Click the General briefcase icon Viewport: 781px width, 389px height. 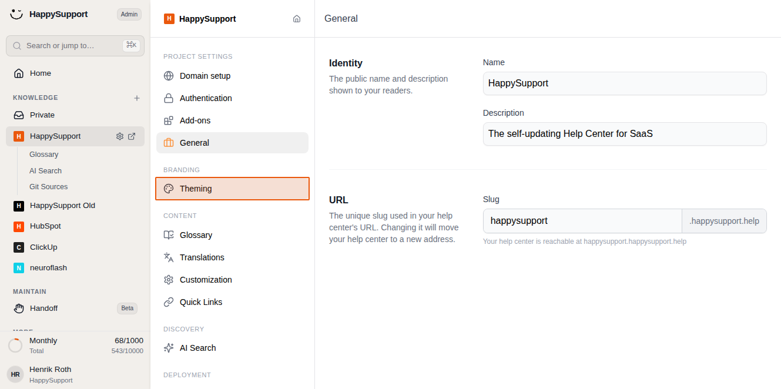tap(169, 143)
